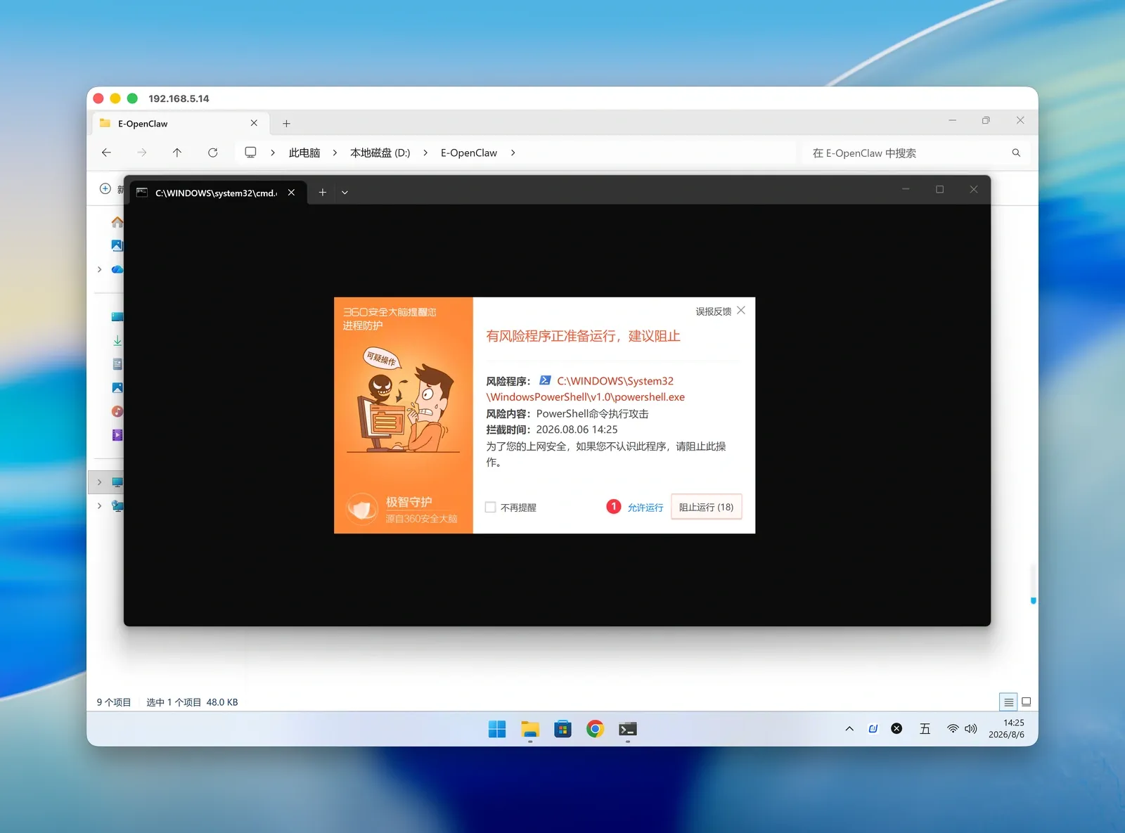Screen dimensions: 1125x833
Task: Open Desktop folder in sidebar
Action: (117, 317)
